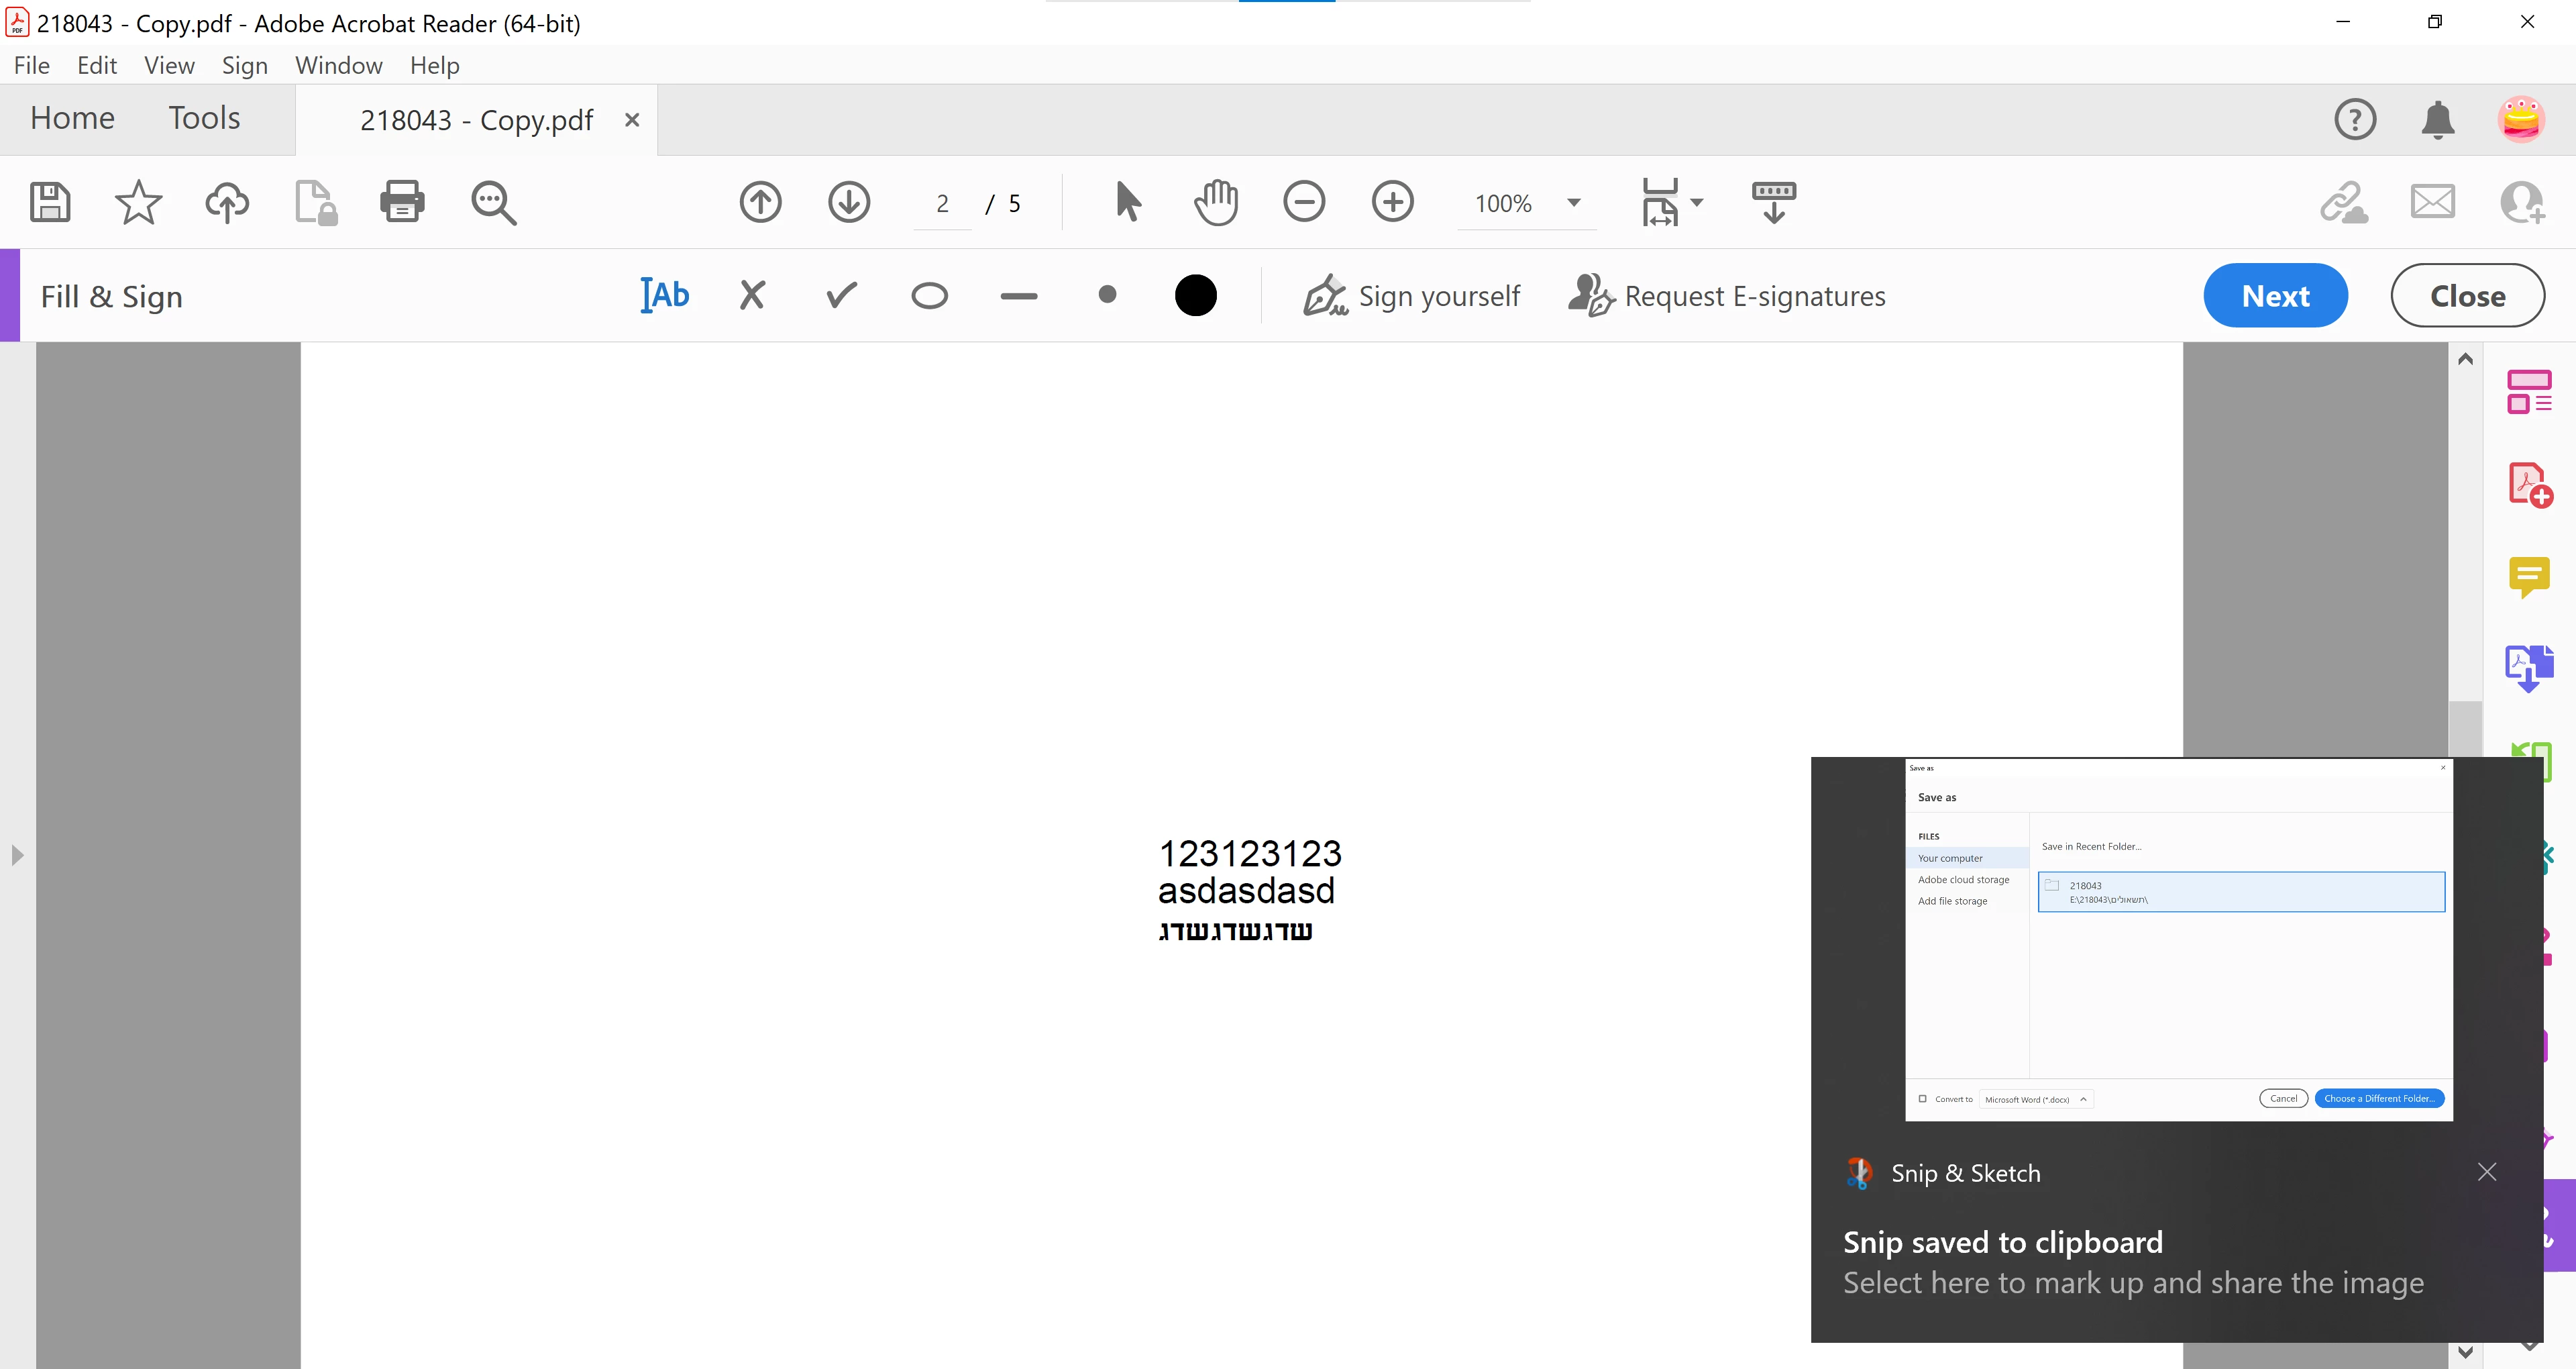Open the find text magnifier tool
The width and height of the screenshot is (2576, 1369).
click(493, 202)
